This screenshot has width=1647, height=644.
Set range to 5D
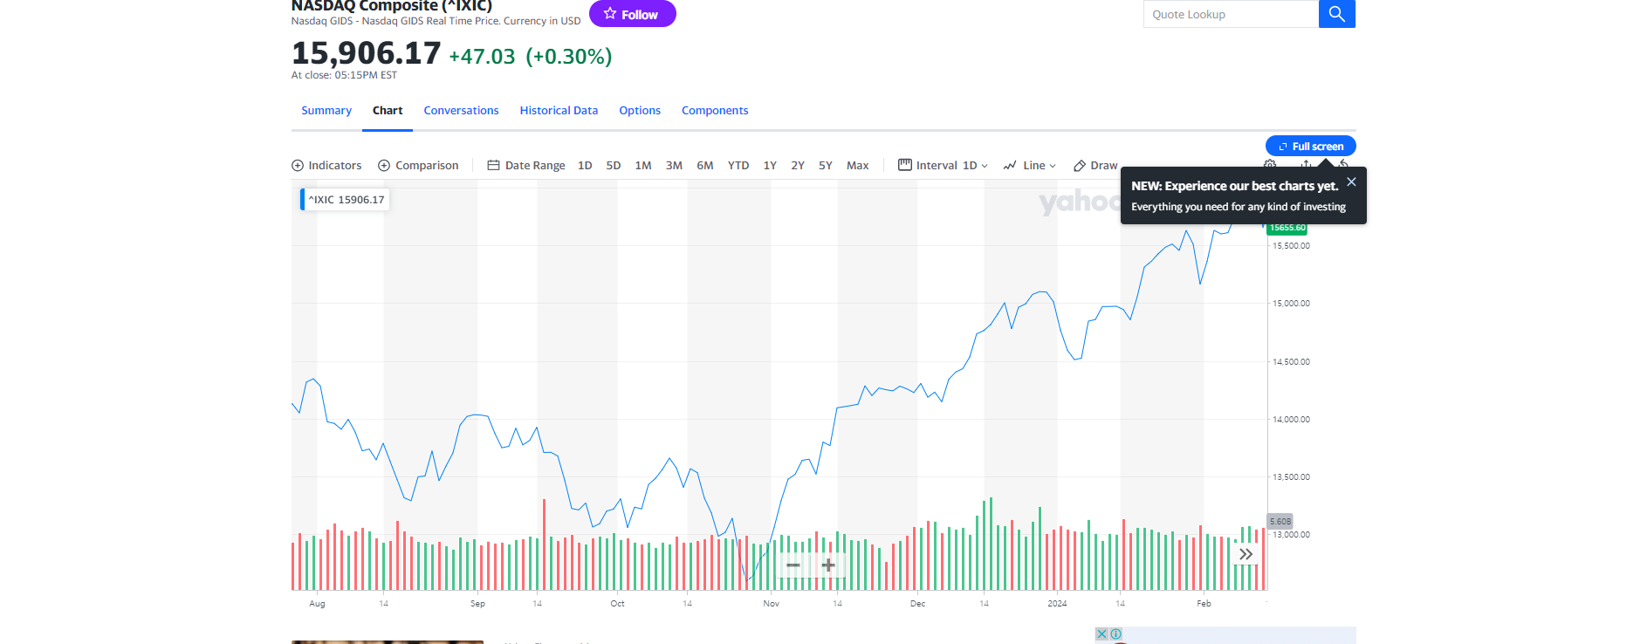tap(614, 166)
